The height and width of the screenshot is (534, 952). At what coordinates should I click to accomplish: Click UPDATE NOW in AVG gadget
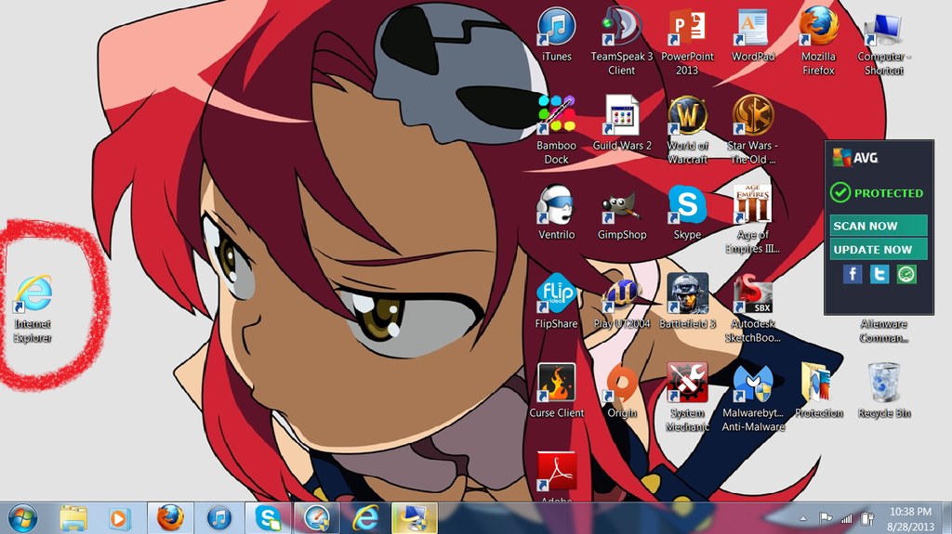tap(879, 249)
